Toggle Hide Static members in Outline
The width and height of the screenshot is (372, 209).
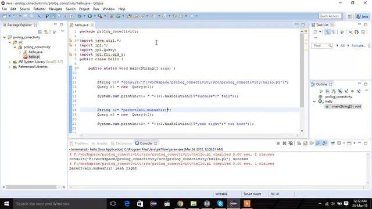[346, 91]
